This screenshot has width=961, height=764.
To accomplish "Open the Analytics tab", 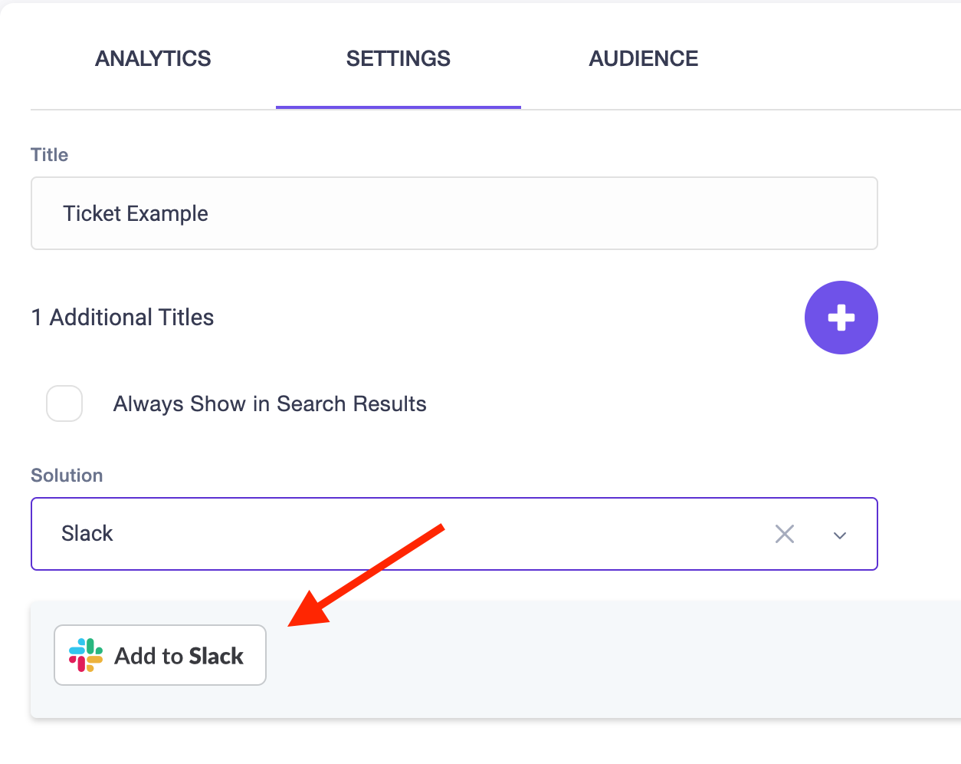I will [x=153, y=59].
